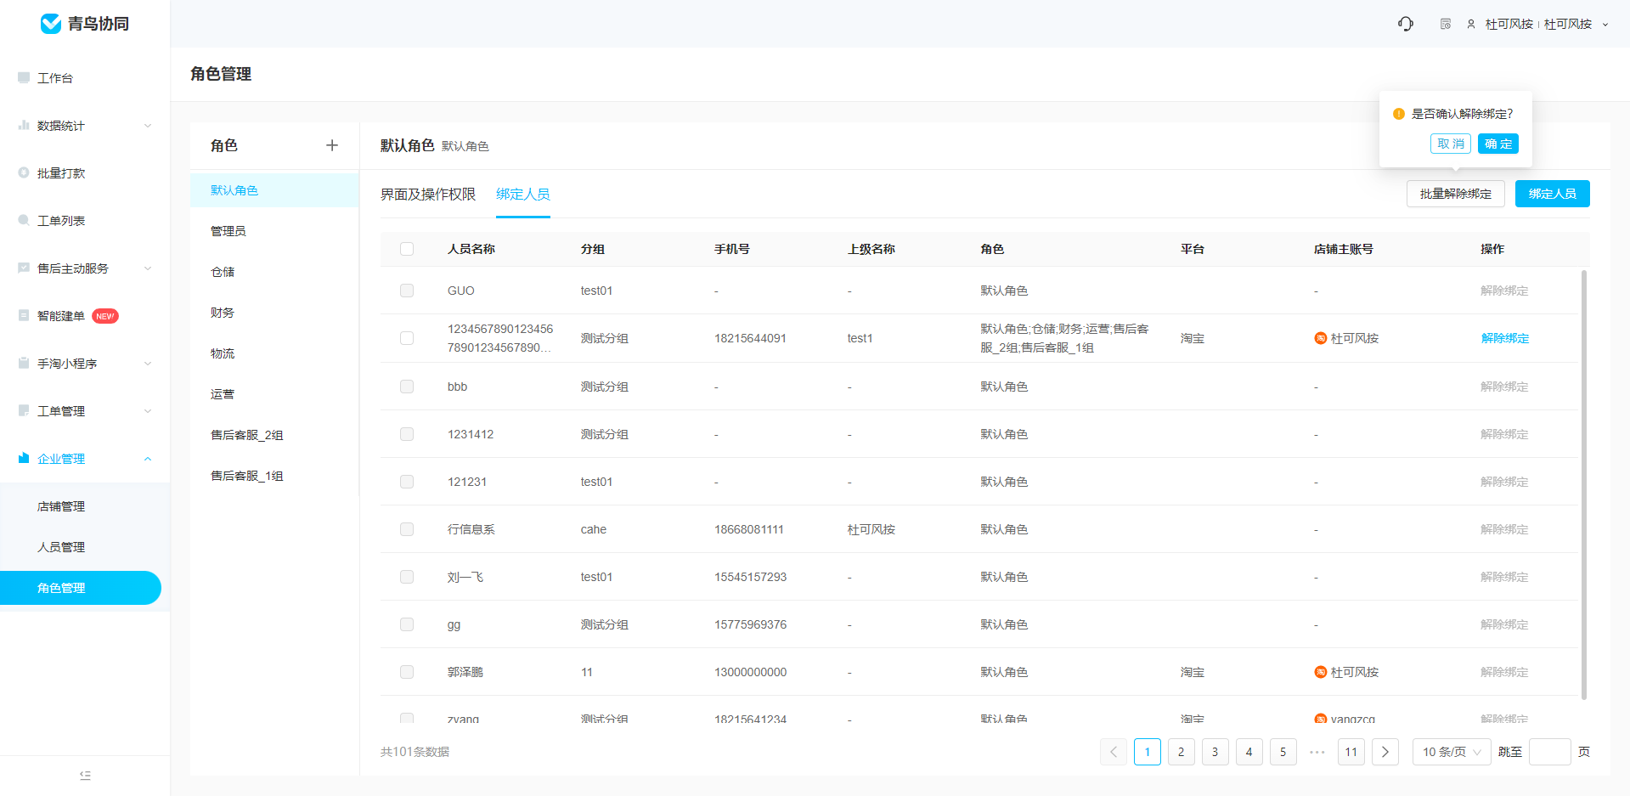Open 角色管理 in sidebar
Screen dimensions: 1630x796
81,588
